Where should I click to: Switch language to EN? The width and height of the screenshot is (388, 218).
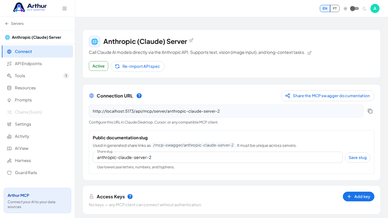[x=325, y=8]
